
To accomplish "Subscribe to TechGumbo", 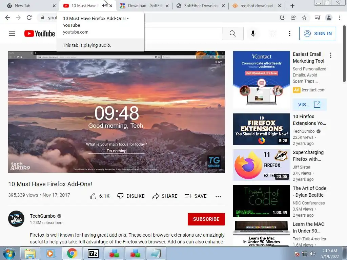I will [206, 219].
